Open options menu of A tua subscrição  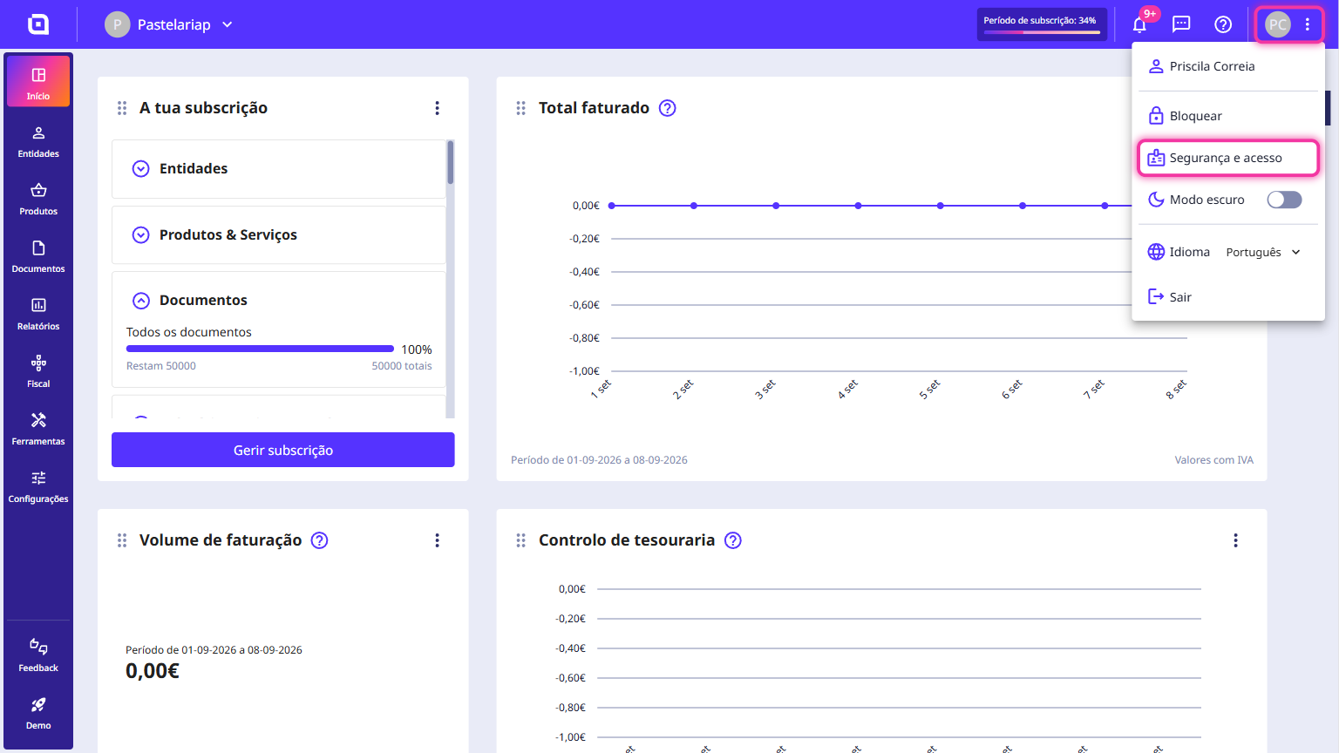pos(438,108)
